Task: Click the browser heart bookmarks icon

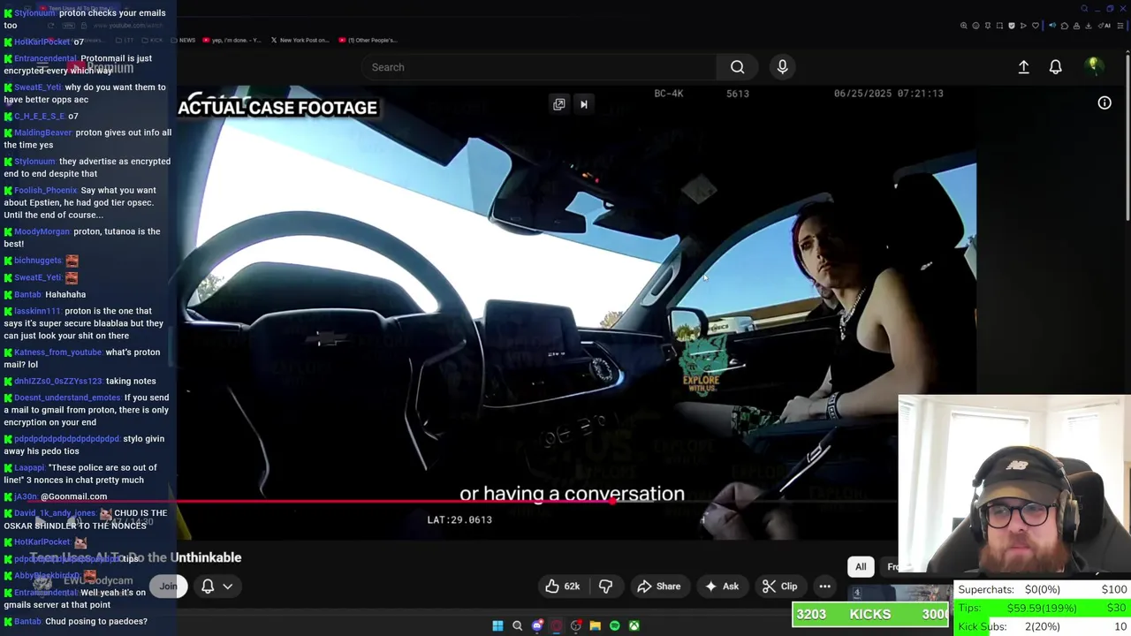Action: (1036, 26)
